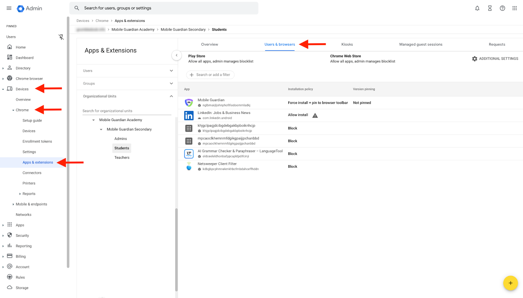The height and width of the screenshot is (298, 523).
Task: Open Apps & extensions in sidebar
Action: point(38,162)
